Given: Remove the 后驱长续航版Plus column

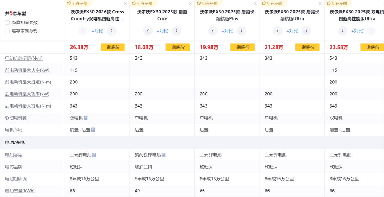Looking at the screenshot, I should pos(255,4).
